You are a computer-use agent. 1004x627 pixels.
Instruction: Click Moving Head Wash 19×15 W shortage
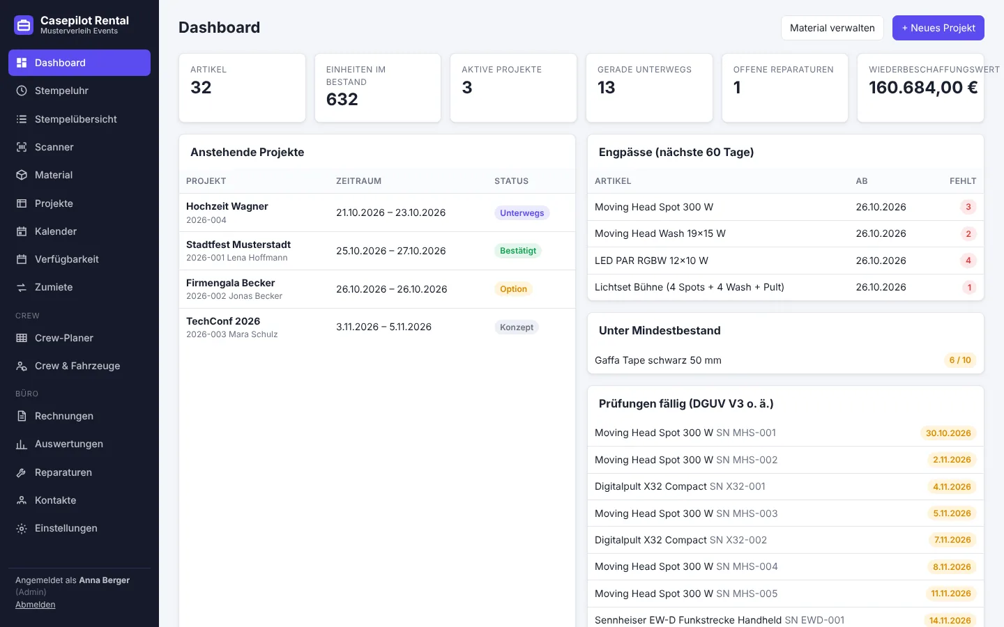coord(786,234)
